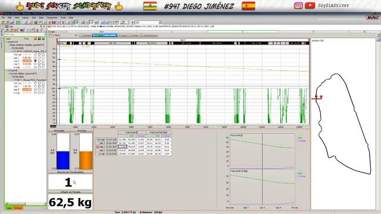
Task: Tick first overlay checkbox for monza Out Lap
Action: pyautogui.click(x=39, y=83)
